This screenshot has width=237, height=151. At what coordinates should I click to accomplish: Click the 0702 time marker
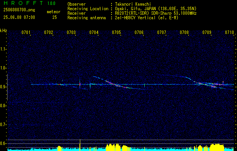tap(49, 32)
